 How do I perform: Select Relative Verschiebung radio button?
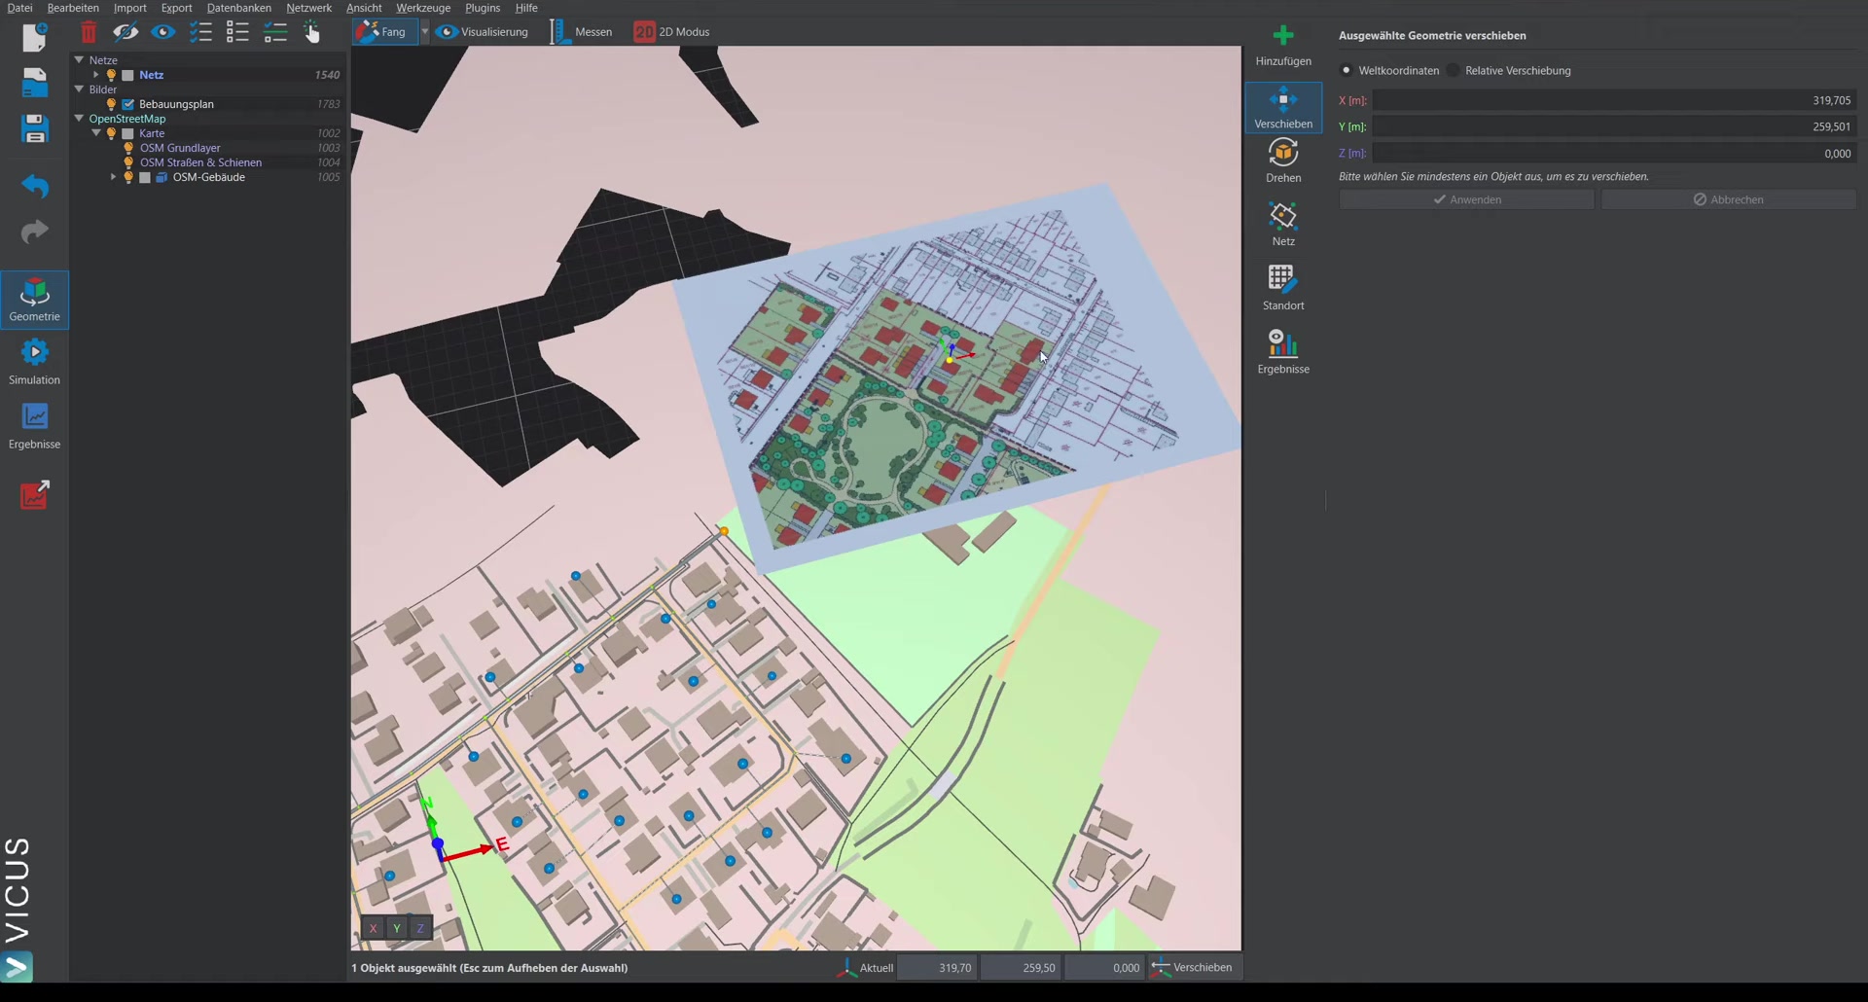pyautogui.click(x=1454, y=70)
